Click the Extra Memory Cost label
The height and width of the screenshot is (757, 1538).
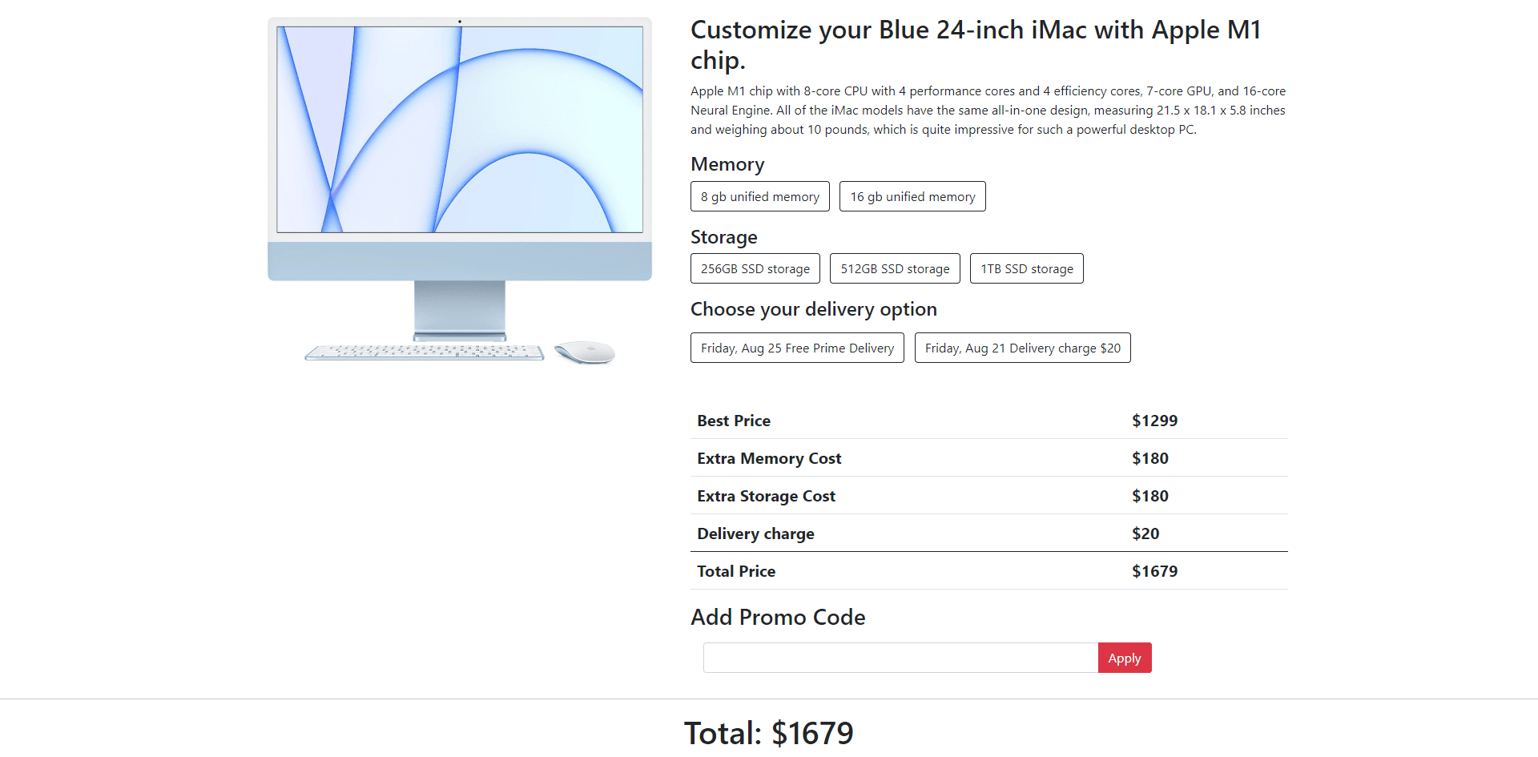click(769, 458)
